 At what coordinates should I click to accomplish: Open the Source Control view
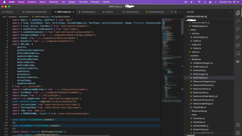[238, 29]
